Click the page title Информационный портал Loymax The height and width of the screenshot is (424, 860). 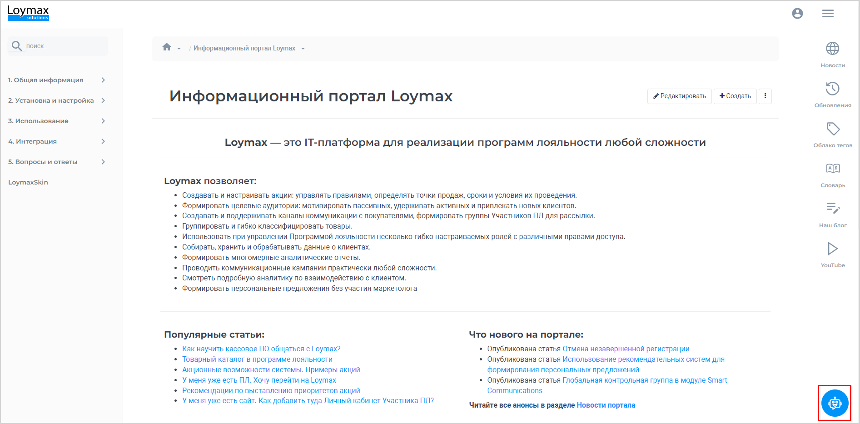pyautogui.click(x=311, y=96)
